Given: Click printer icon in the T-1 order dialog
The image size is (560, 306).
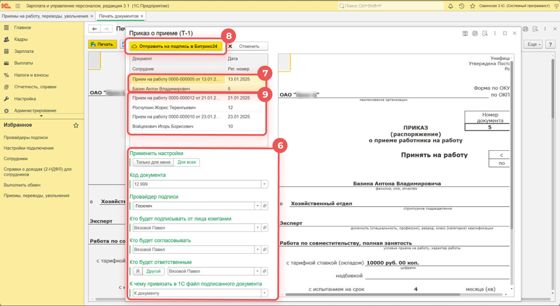Looking at the screenshot, I should [475, 33].
